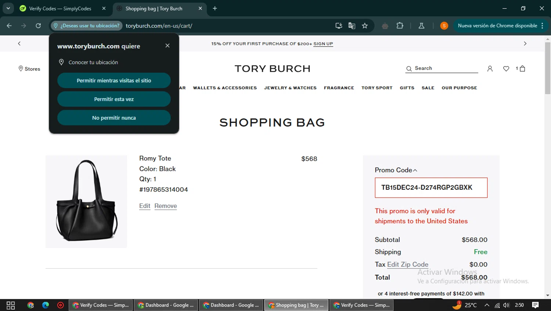Click Nueva versión de Chrome disponible

pyautogui.click(x=497, y=26)
